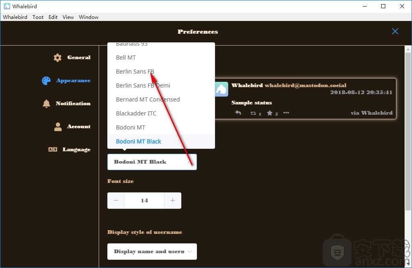Switch to the Notification tab

(x=73, y=103)
